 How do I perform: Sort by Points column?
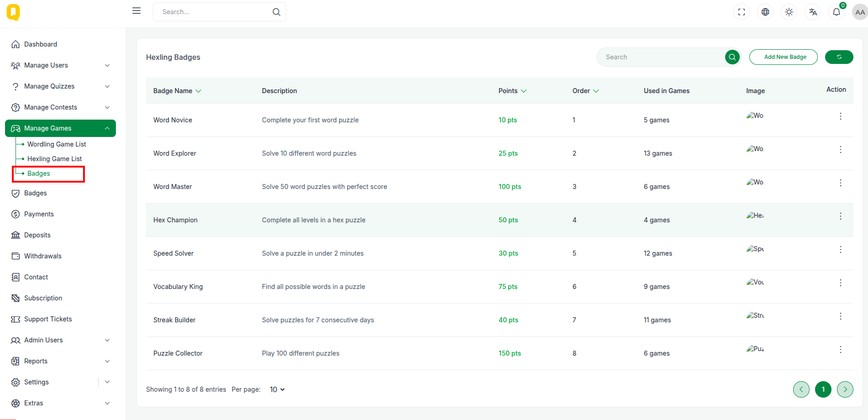(512, 91)
